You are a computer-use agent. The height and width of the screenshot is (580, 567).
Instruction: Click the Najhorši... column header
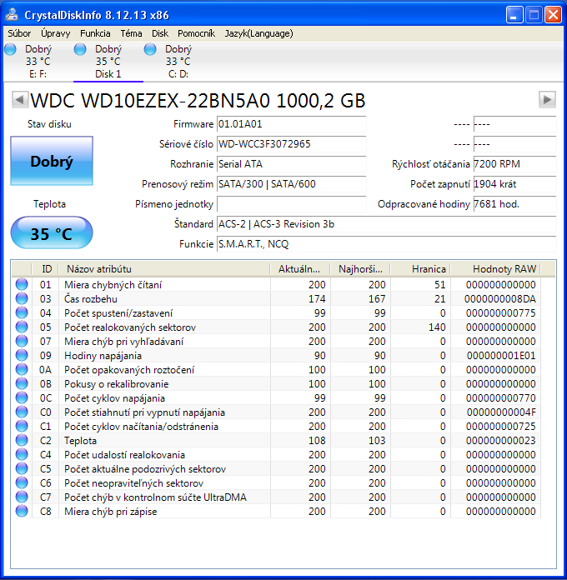click(x=360, y=269)
